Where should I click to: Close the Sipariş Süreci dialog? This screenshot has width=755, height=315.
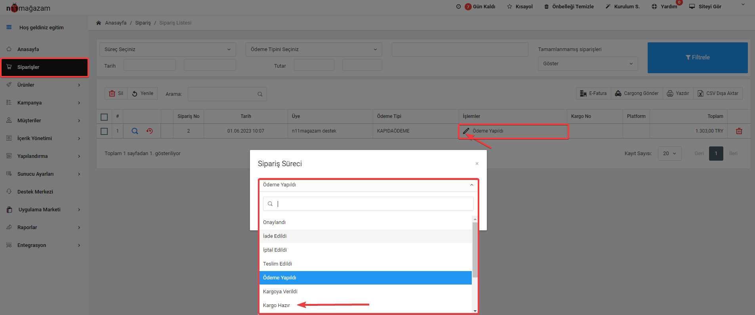click(x=477, y=163)
